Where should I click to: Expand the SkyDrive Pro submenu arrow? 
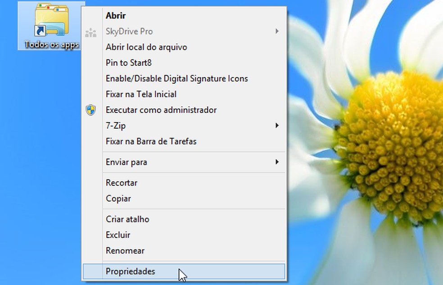pyautogui.click(x=277, y=31)
